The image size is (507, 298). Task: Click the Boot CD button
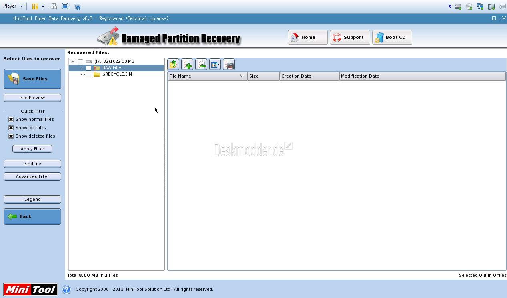point(392,37)
